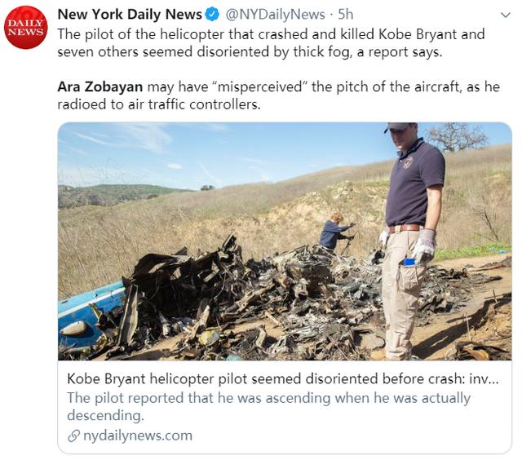Expand the tweet options chevron menu
The height and width of the screenshot is (460, 522).
pos(506,15)
